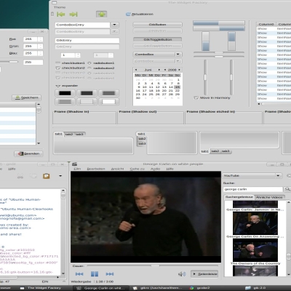
Task: Click the green down arrow toolbar button
Action: coord(101,15)
